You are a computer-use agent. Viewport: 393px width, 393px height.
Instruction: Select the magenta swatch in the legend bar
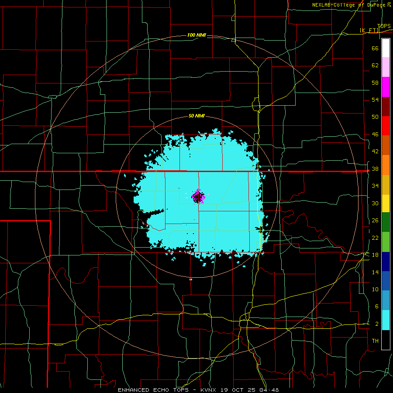(386, 87)
